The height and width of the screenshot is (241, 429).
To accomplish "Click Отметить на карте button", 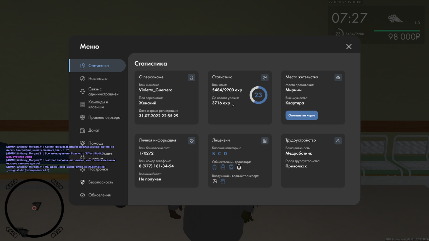I will [x=302, y=115].
